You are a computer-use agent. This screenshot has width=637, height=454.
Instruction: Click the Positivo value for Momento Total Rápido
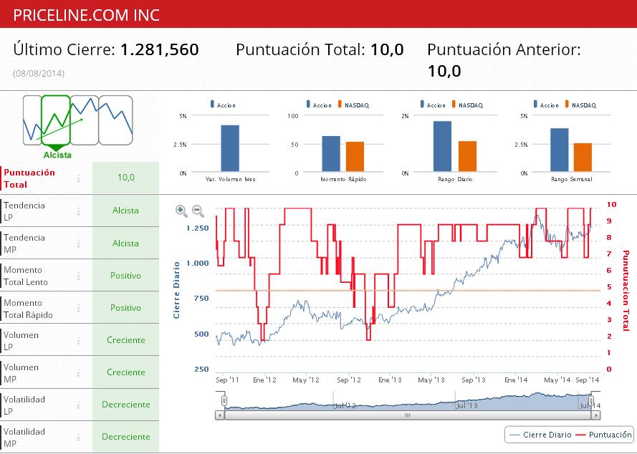coord(125,308)
